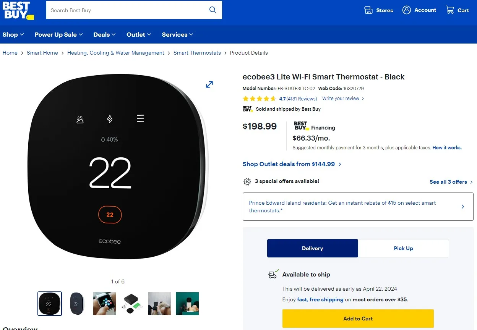Viewport: 477px width, 330px height.
Task: Click the 4.7 star rating stars
Action: click(259, 99)
